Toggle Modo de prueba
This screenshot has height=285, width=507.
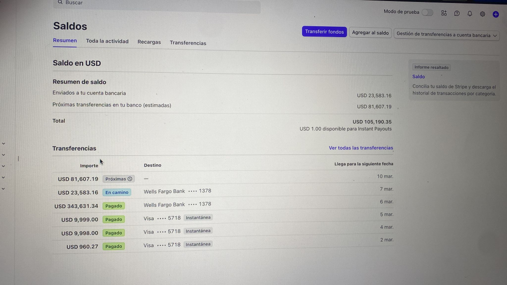[x=427, y=12]
